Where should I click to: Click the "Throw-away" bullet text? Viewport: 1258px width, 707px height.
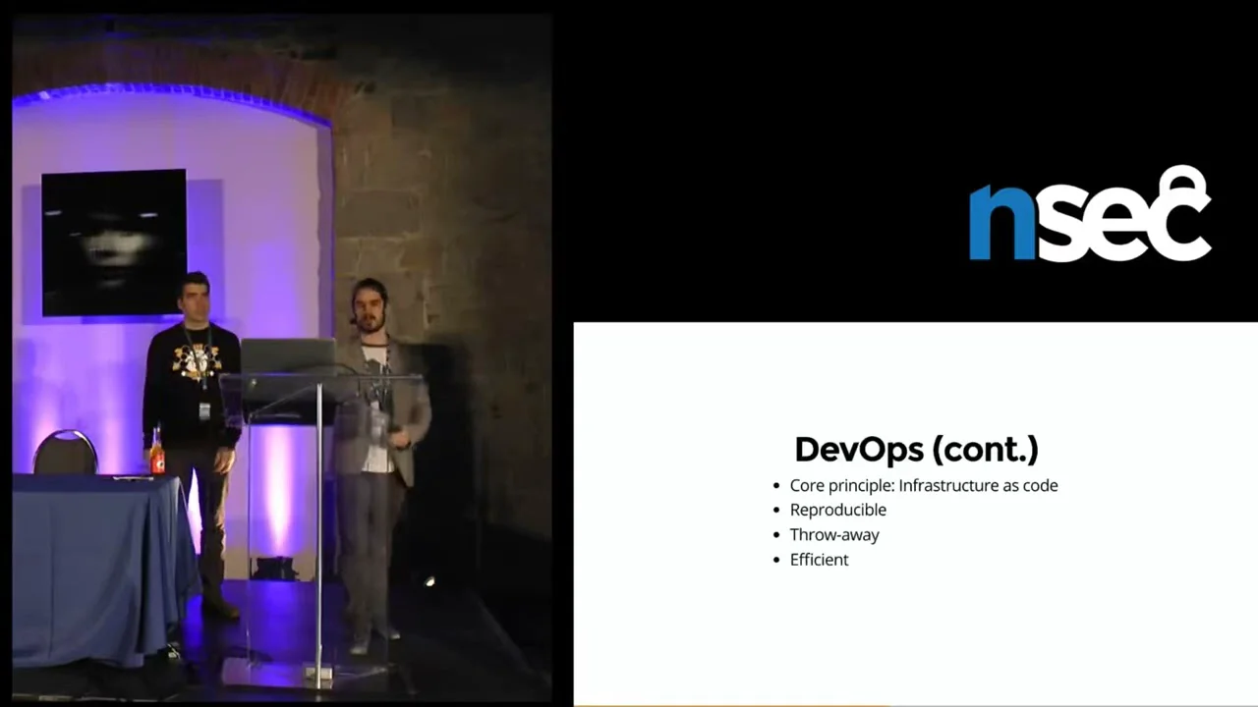[834, 534]
